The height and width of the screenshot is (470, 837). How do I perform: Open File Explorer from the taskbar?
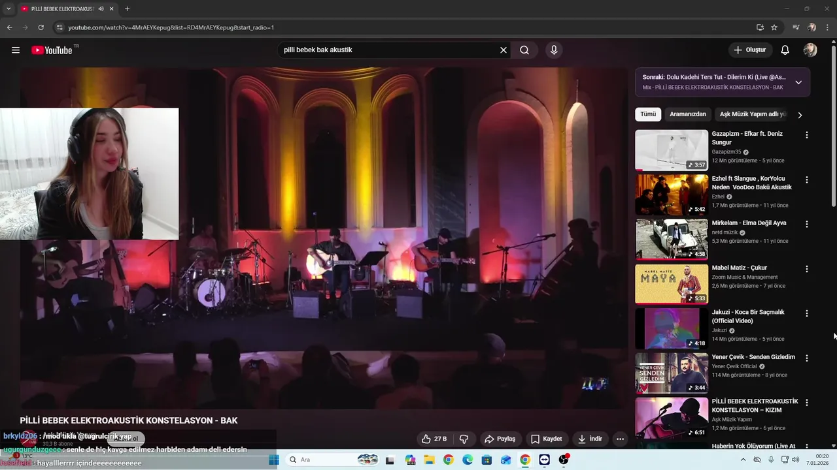click(429, 460)
